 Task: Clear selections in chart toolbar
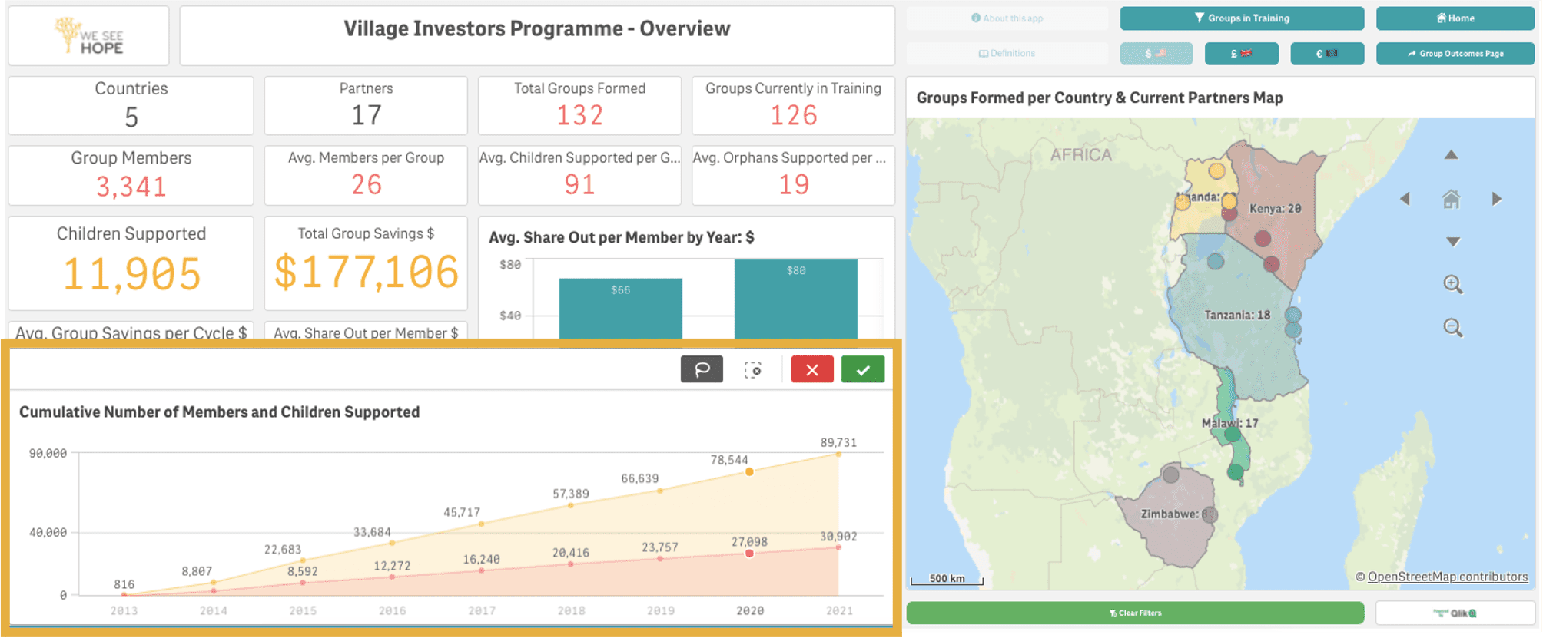coord(753,370)
